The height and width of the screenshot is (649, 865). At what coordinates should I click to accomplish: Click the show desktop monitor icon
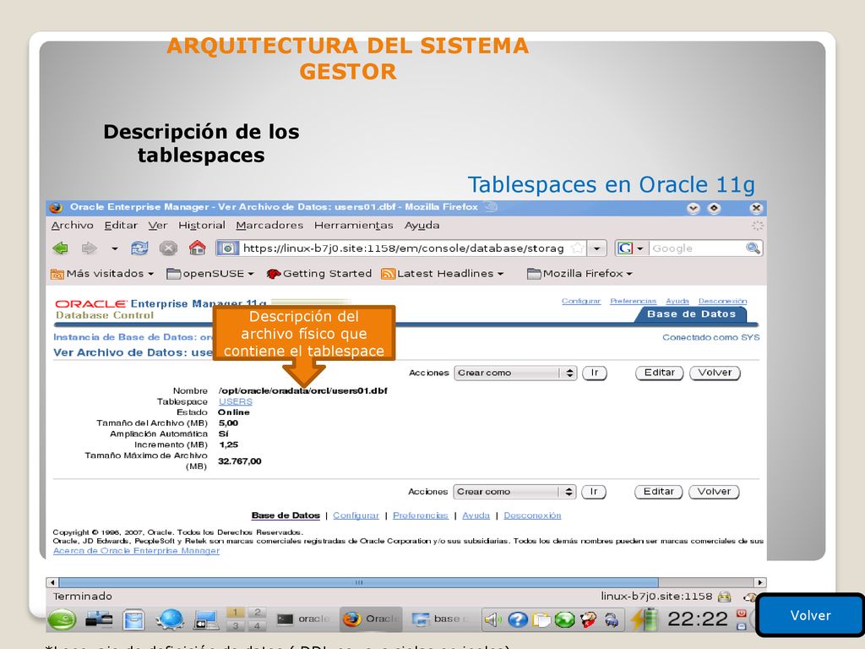pos(206,619)
